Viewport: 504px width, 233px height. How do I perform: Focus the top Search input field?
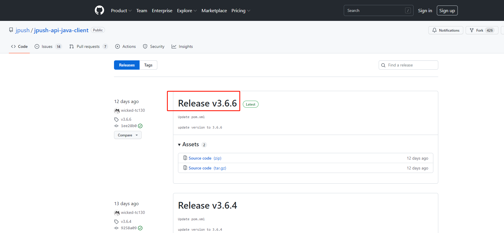[378, 10]
